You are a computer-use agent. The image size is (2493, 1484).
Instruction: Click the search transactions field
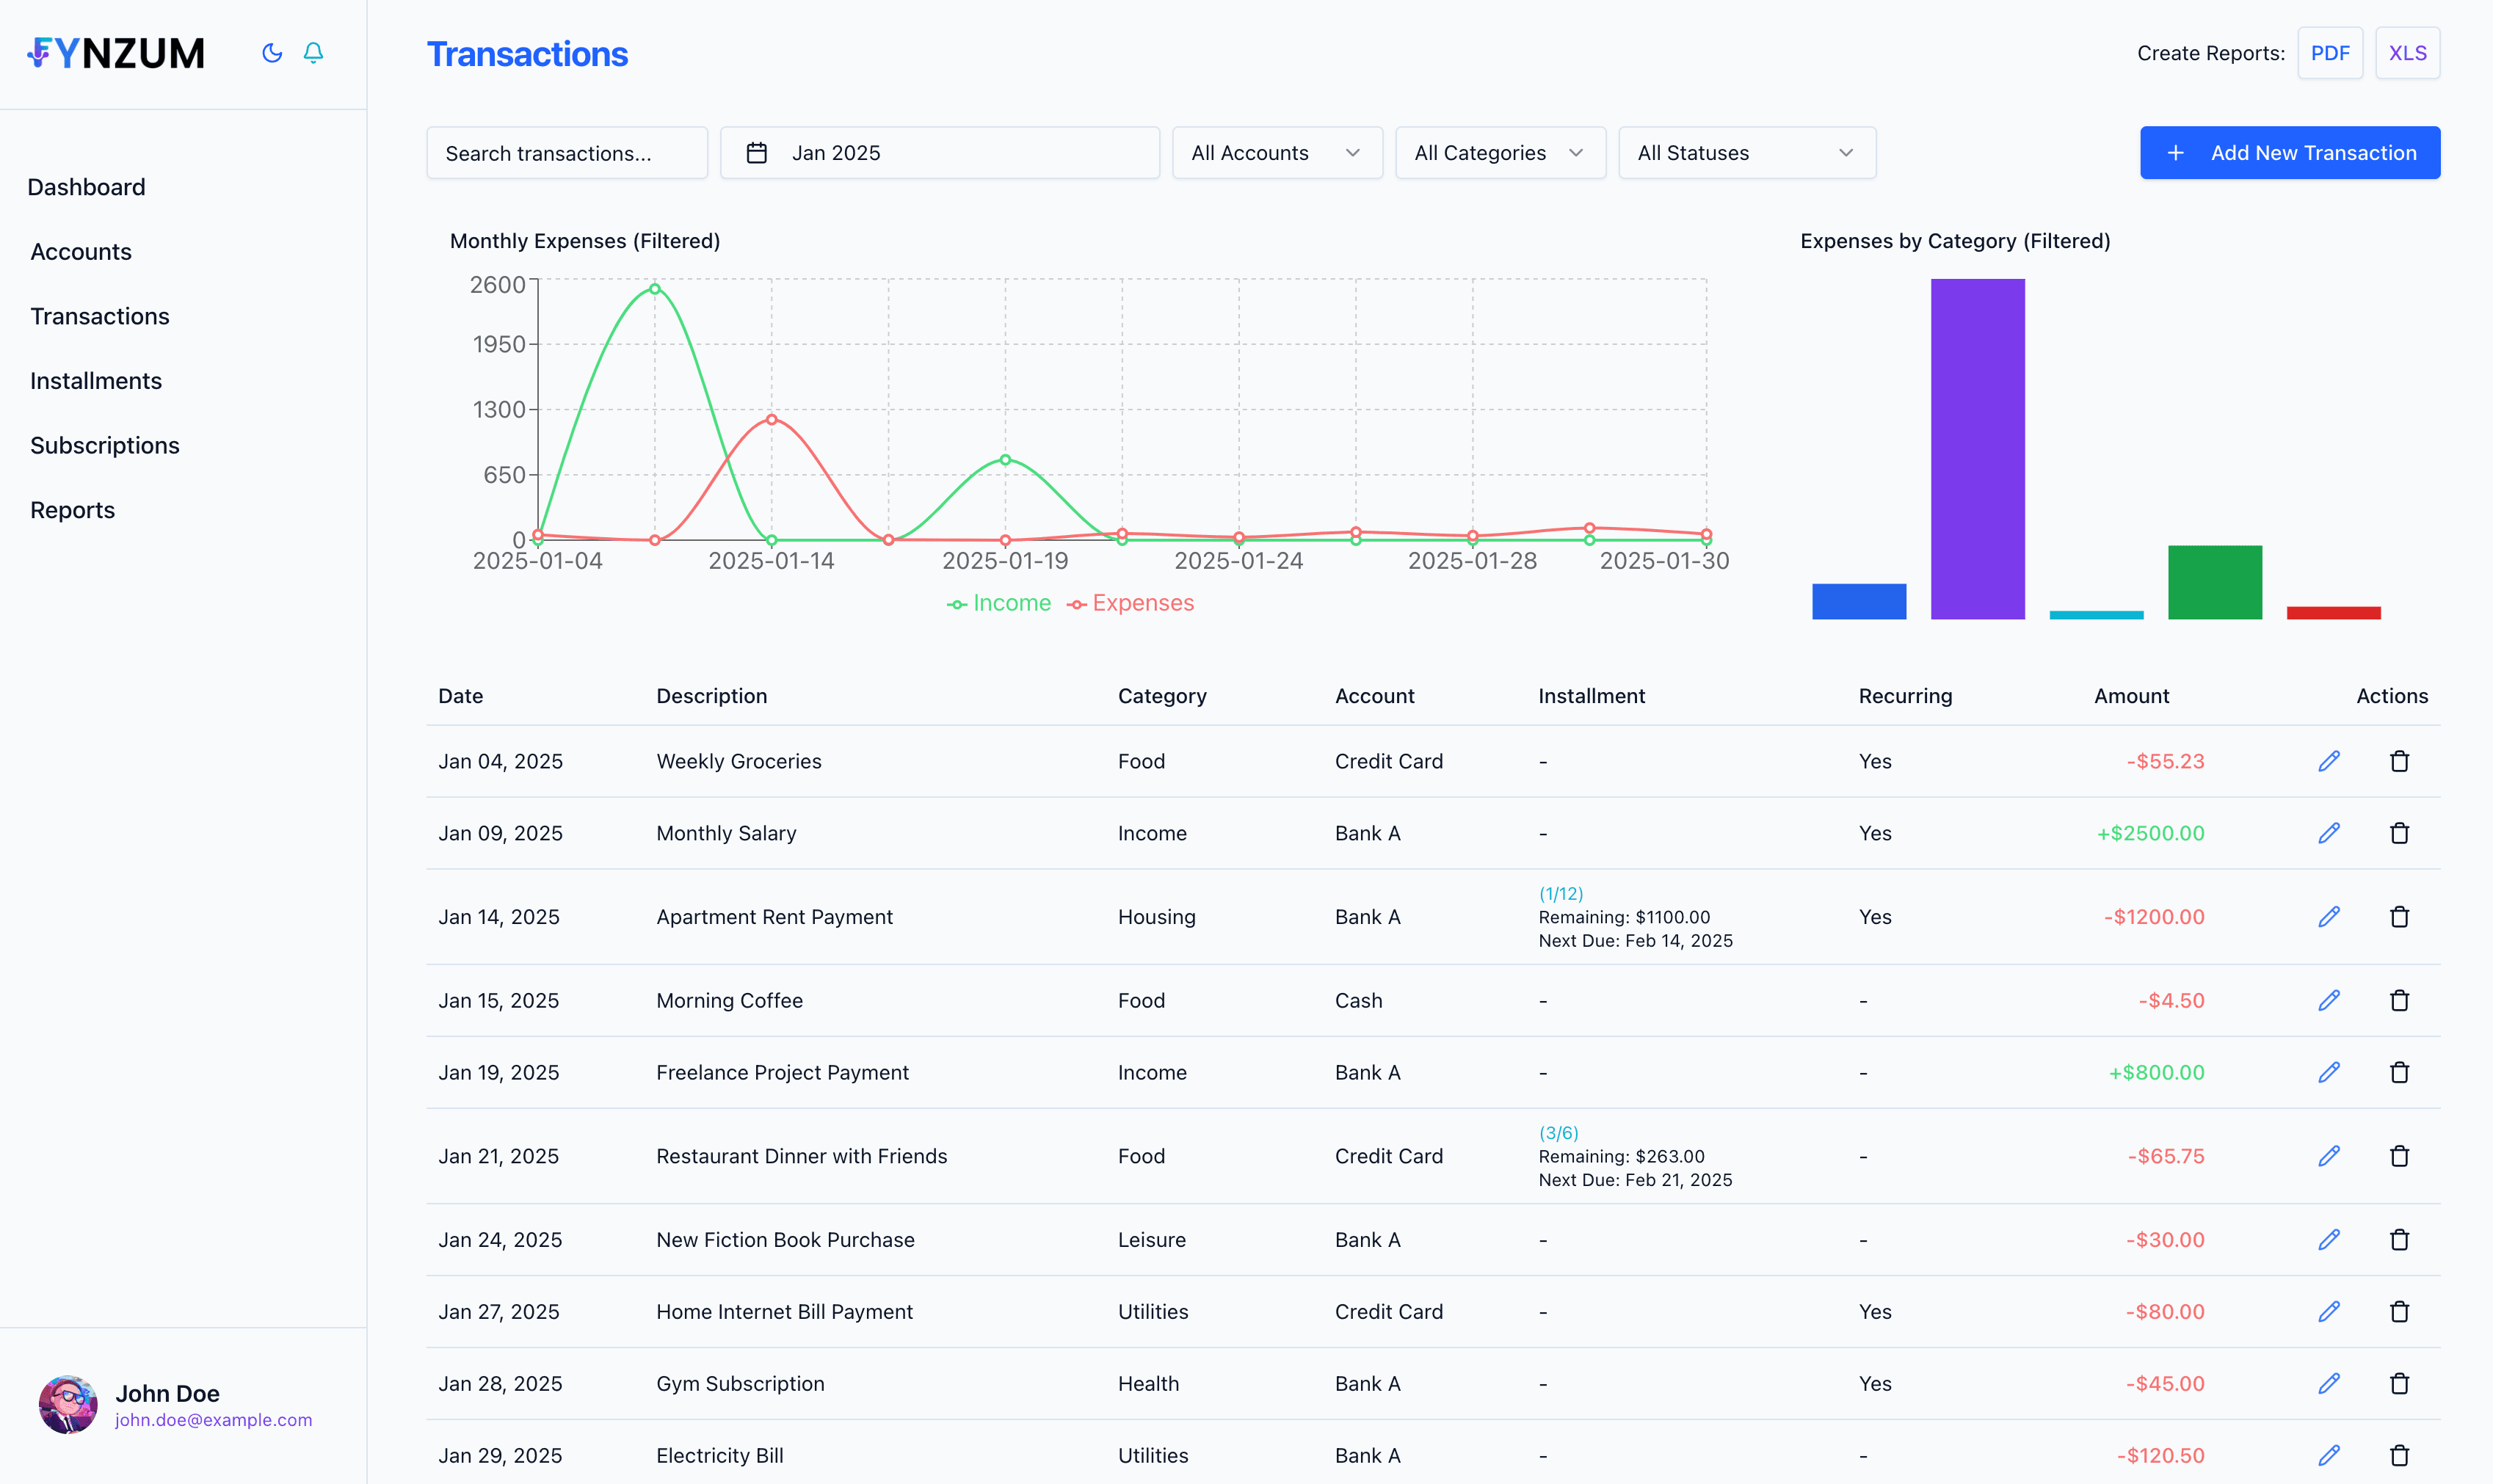(566, 152)
